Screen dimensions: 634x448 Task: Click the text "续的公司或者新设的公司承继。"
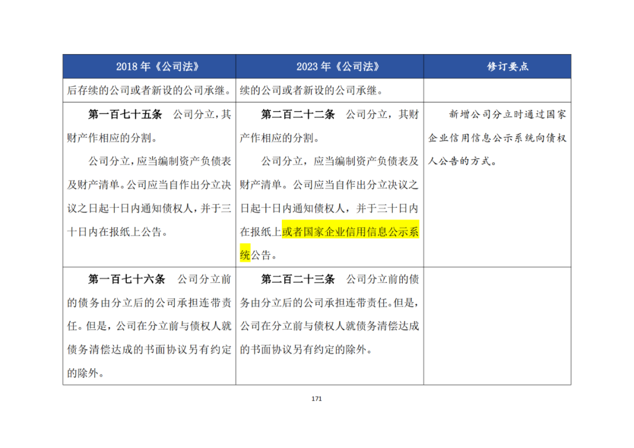coord(311,90)
